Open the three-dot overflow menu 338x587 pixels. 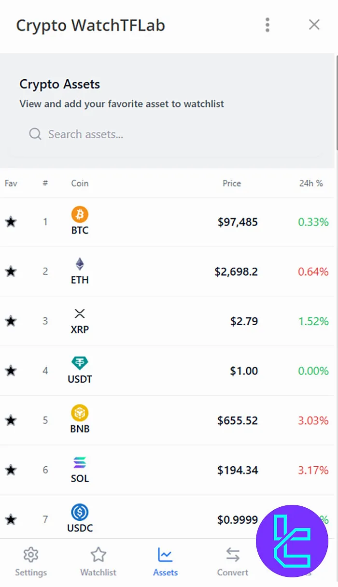coord(267,25)
